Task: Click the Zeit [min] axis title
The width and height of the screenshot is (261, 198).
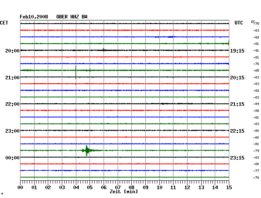Action: pyautogui.click(x=124, y=192)
